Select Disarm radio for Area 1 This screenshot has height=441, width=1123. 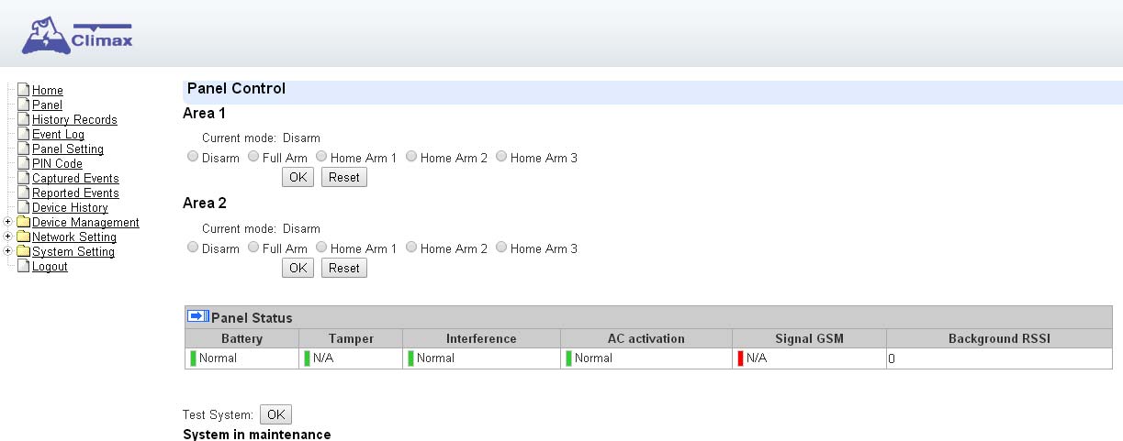click(193, 157)
